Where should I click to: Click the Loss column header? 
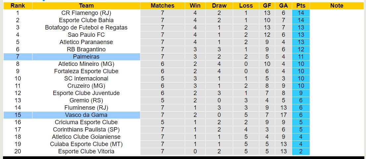click(246, 6)
